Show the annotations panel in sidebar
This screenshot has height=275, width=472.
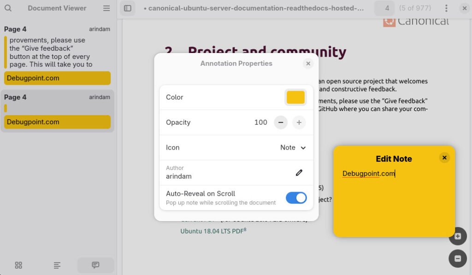pyautogui.click(x=95, y=265)
